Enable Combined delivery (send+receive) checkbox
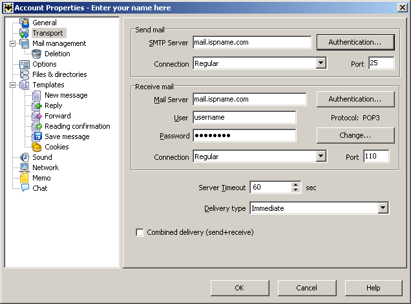This screenshot has width=411, height=304. coord(140,232)
